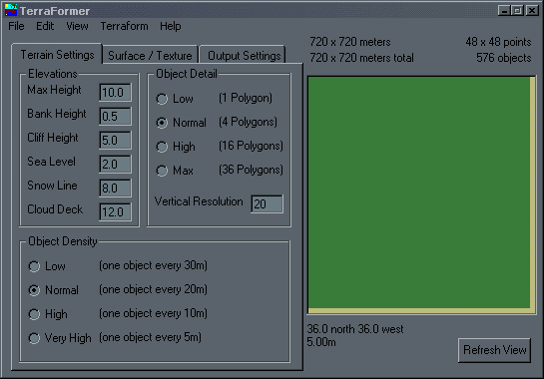Maximize the TerraFormer window

click(517, 11)
